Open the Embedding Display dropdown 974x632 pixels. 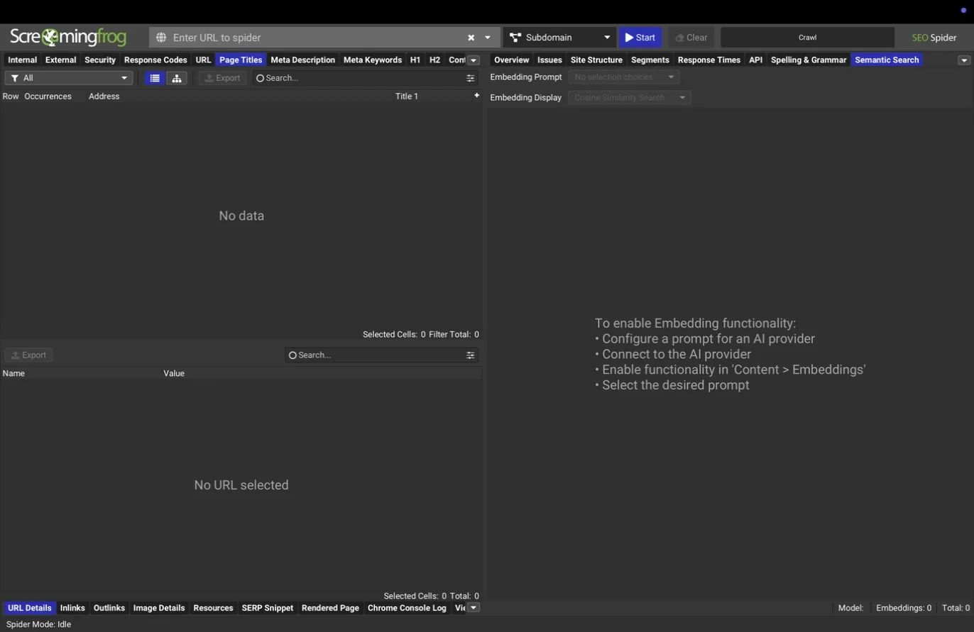630,97
